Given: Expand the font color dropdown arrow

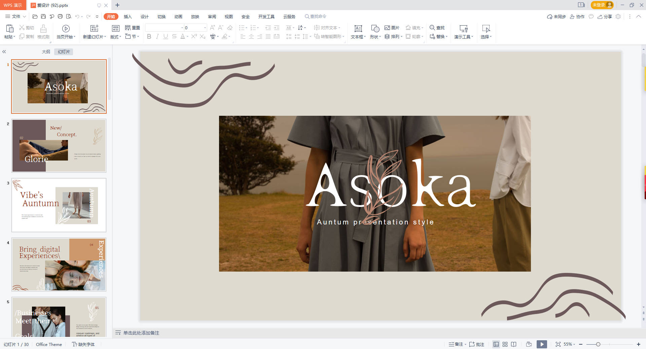Looking at the screenshot, I should 187,37.
